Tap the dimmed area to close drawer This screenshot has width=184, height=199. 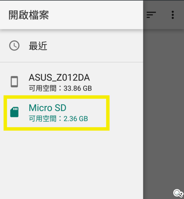coord(164,111)
